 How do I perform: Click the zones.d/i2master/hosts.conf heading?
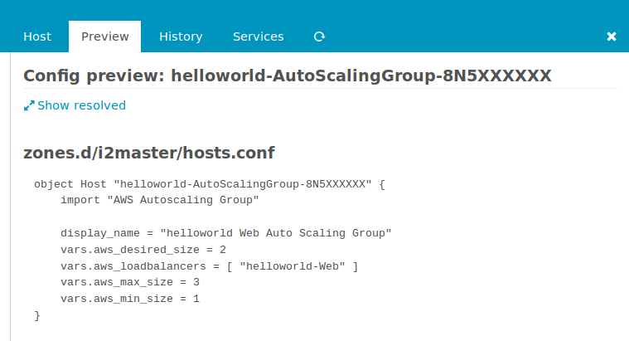[x=149, y=153]
